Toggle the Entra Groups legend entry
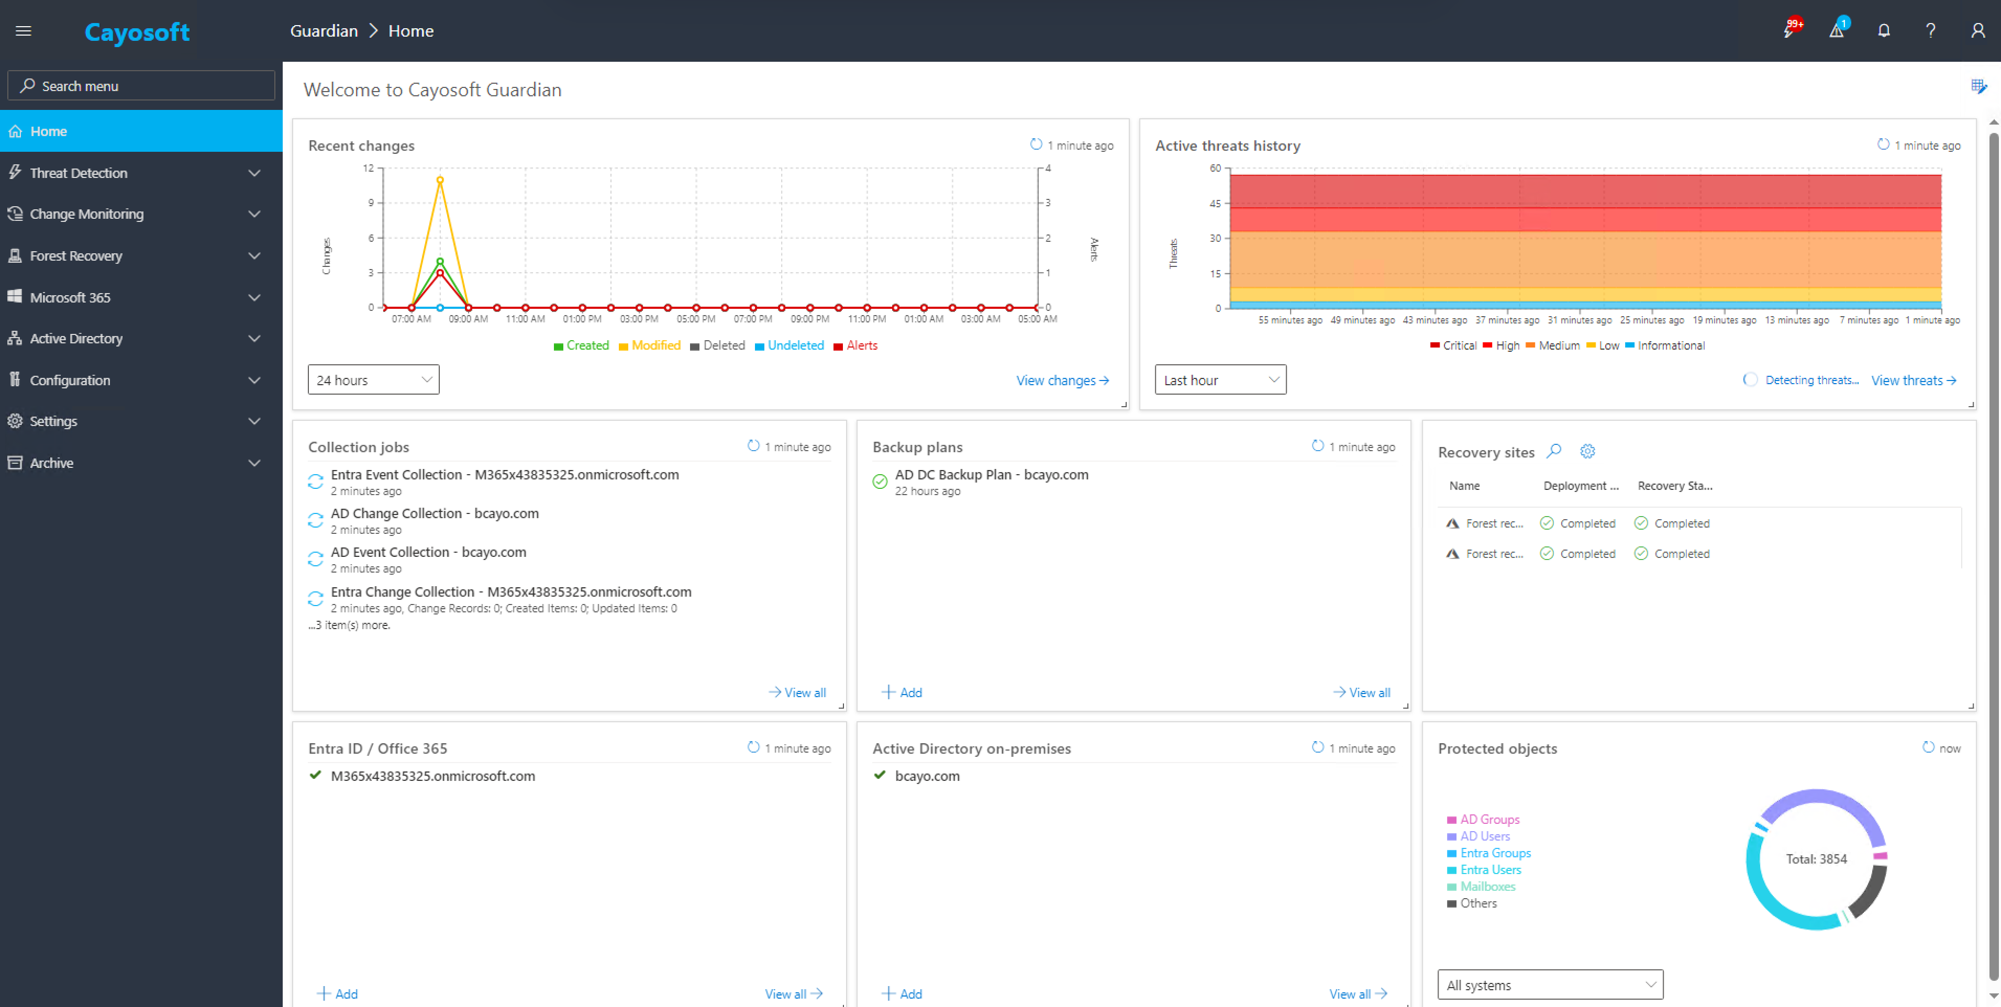Image resolution: width=2001 pixels, height=1007 pixels. tap(1488, 853)
